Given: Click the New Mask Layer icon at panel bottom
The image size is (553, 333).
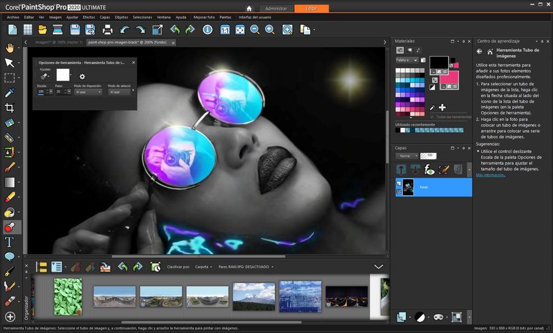Looking at the screenshot, I should (437, 316).
